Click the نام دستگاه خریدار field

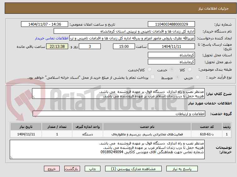124,31
